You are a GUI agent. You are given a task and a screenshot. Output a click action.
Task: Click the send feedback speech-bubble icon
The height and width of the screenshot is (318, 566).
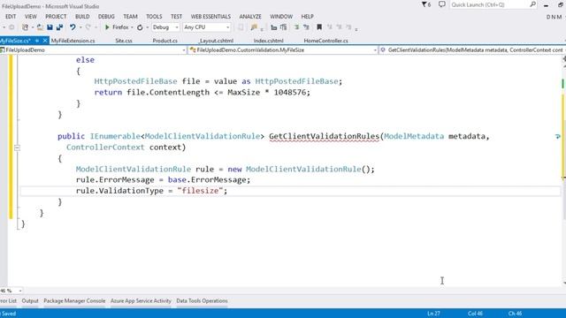pyautogui.click(x=442, y=4)
